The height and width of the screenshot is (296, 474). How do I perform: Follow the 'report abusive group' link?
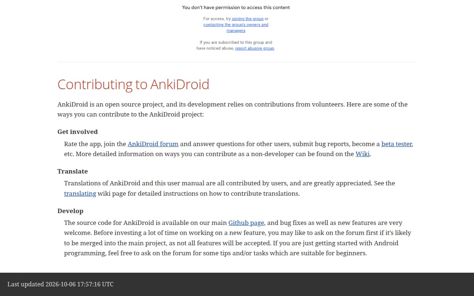254,48
